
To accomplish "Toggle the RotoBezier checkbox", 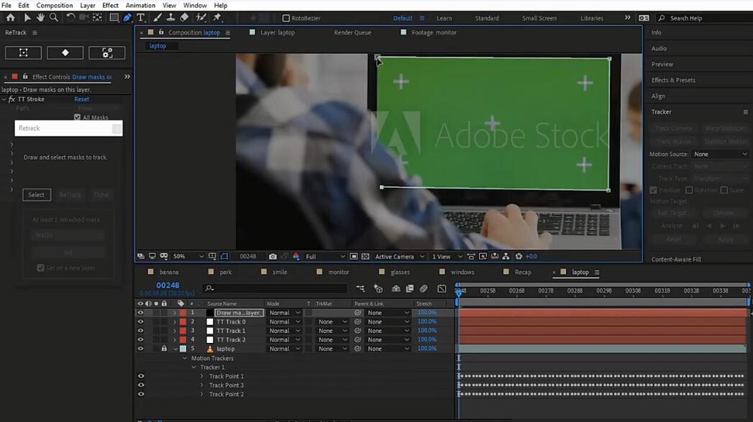I will click(286, 18).
